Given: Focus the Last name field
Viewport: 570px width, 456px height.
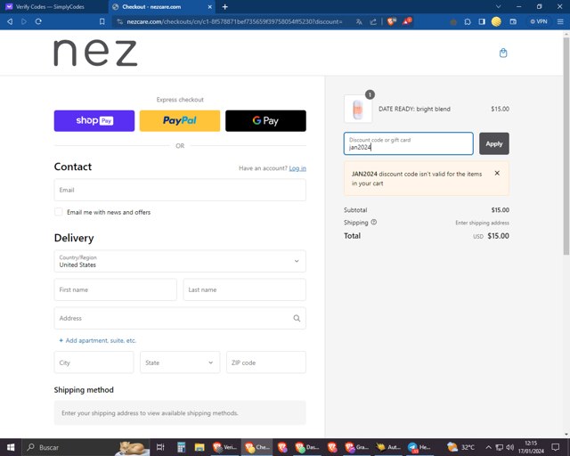Looking at the screenshot, I should click(245, 289).
